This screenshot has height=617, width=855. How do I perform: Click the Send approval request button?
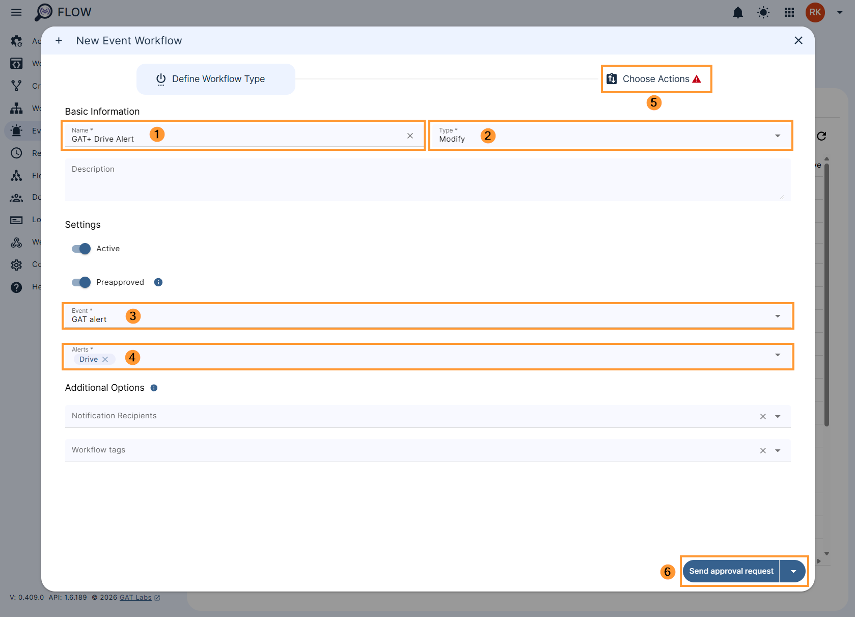coord(730,571)
